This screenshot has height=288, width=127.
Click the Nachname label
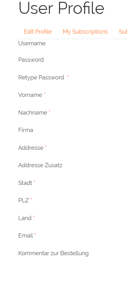click(x=33, y=112)
